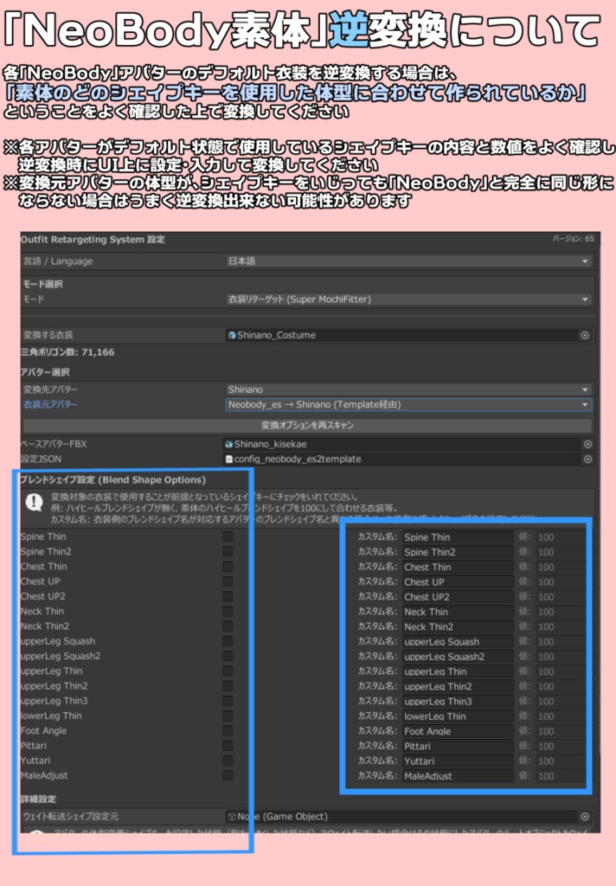Click the 変換する衣装 field Shinano_Costume
The height and width of the screenshot is (886, 616).
coord(408,335)
